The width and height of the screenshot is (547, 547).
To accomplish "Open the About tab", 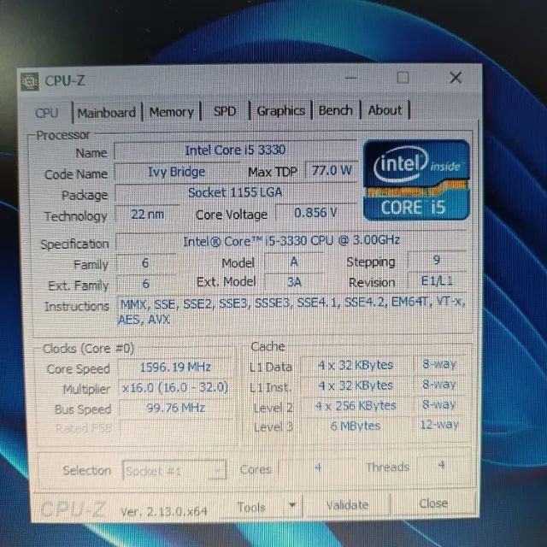I will click(x=385, y=110).
